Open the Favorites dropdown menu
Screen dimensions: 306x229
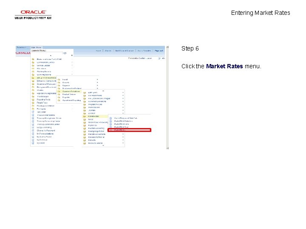pyautogui.click(x=21, y=47)
